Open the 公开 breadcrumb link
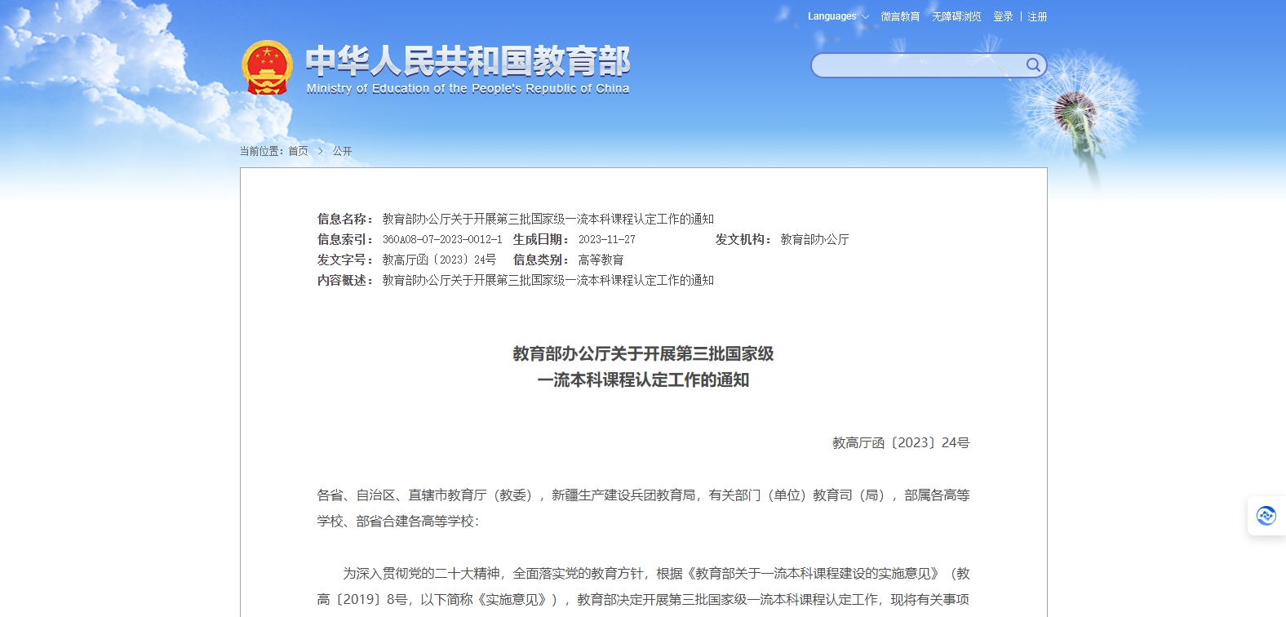Screen dimensions: 1286x617 pyautogui.click(x=342, y=151)
